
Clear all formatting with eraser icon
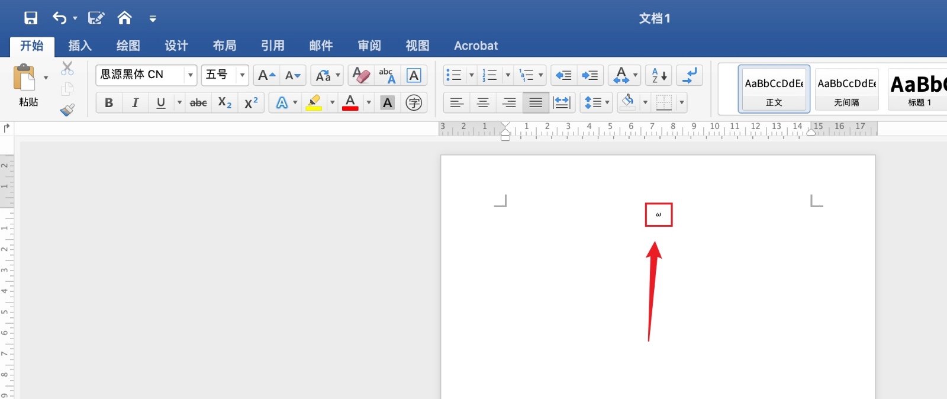pos(361,75)
